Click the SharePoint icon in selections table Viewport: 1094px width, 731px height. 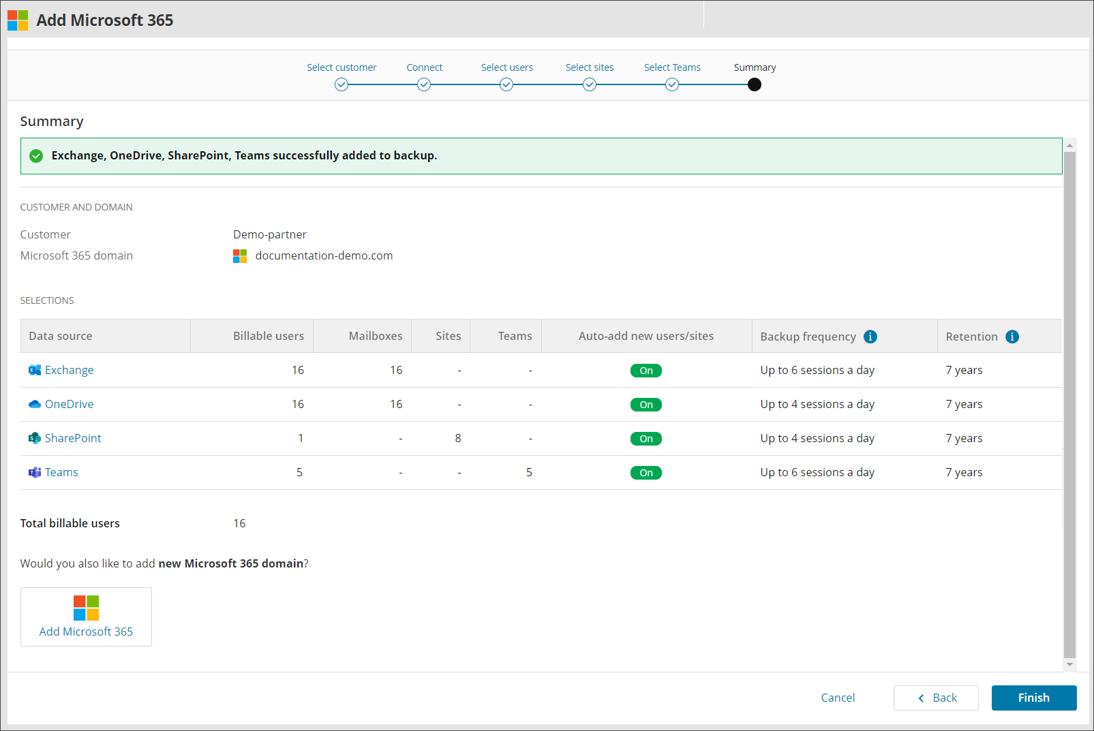(35, 438)
